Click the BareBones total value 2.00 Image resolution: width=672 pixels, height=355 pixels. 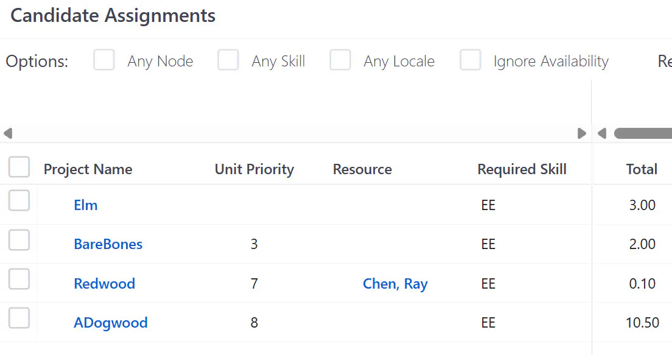642,244
